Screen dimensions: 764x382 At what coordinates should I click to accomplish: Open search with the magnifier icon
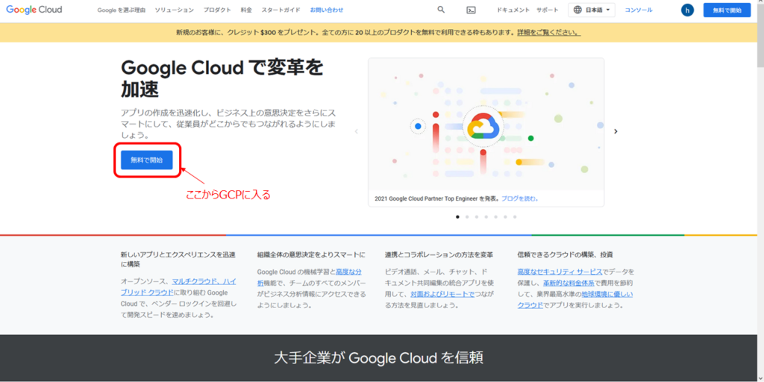[441, 10]
